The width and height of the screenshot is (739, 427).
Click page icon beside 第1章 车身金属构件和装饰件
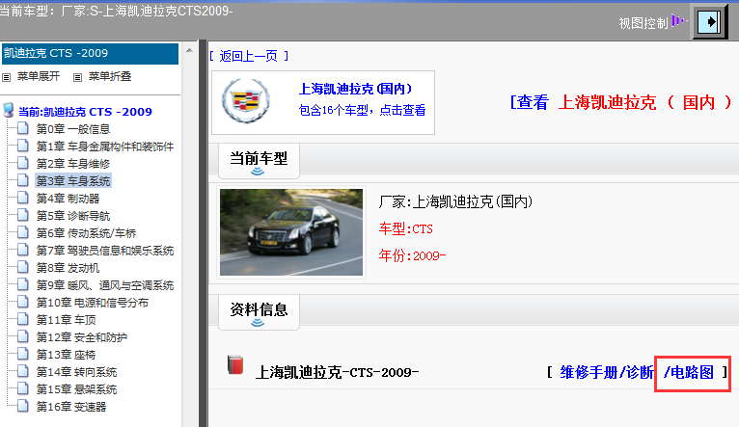click(x=22, y=146)
